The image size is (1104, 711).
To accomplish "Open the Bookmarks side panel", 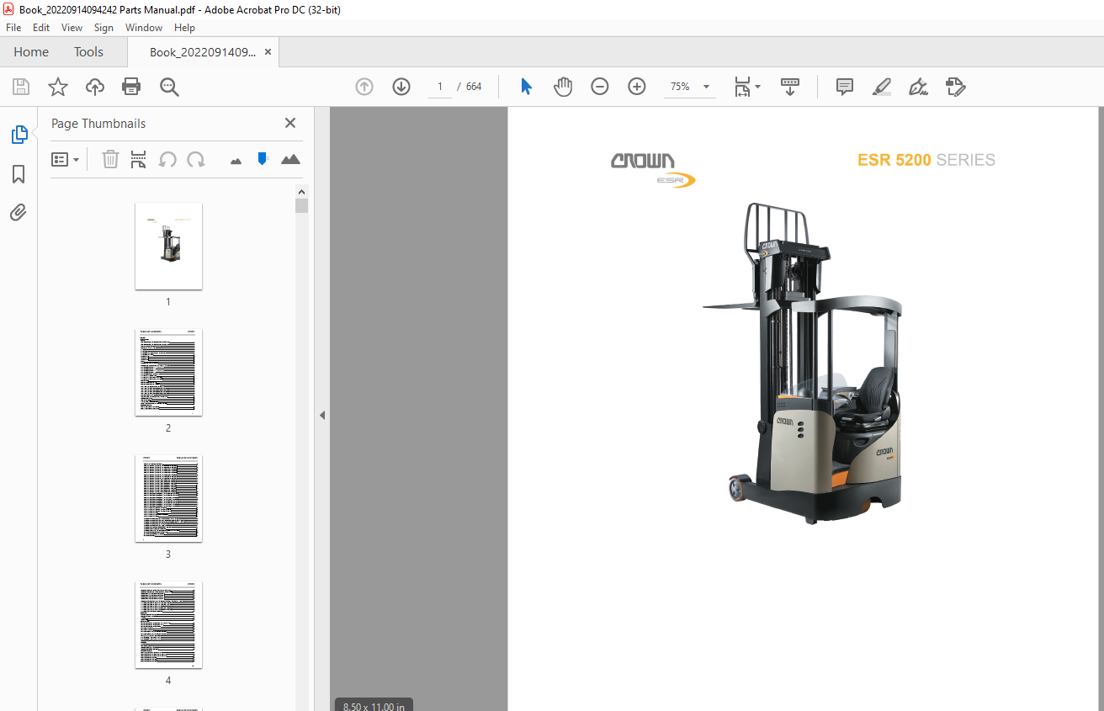I will click(x=19, y=174).
